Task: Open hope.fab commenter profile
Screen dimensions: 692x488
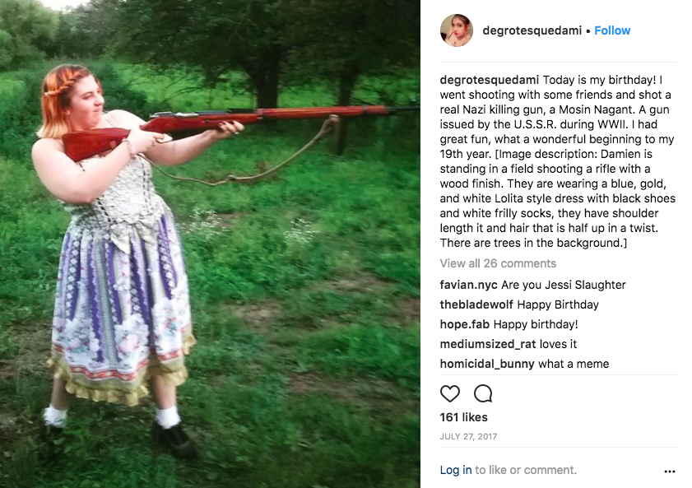Action: 464,324
